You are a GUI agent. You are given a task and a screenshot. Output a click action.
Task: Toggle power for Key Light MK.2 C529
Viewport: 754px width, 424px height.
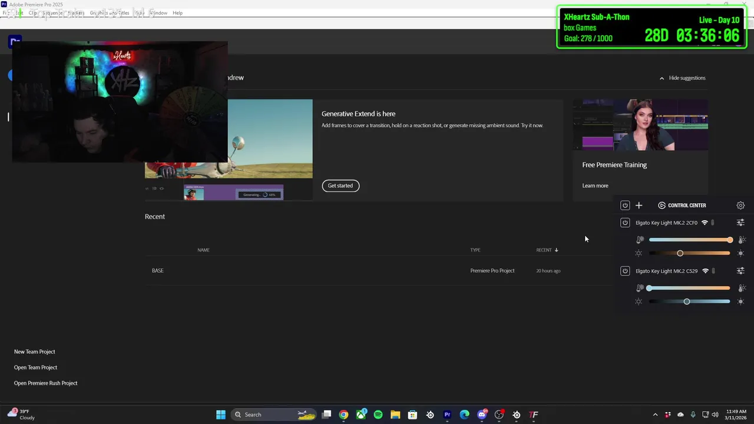[x=625, y=271]
